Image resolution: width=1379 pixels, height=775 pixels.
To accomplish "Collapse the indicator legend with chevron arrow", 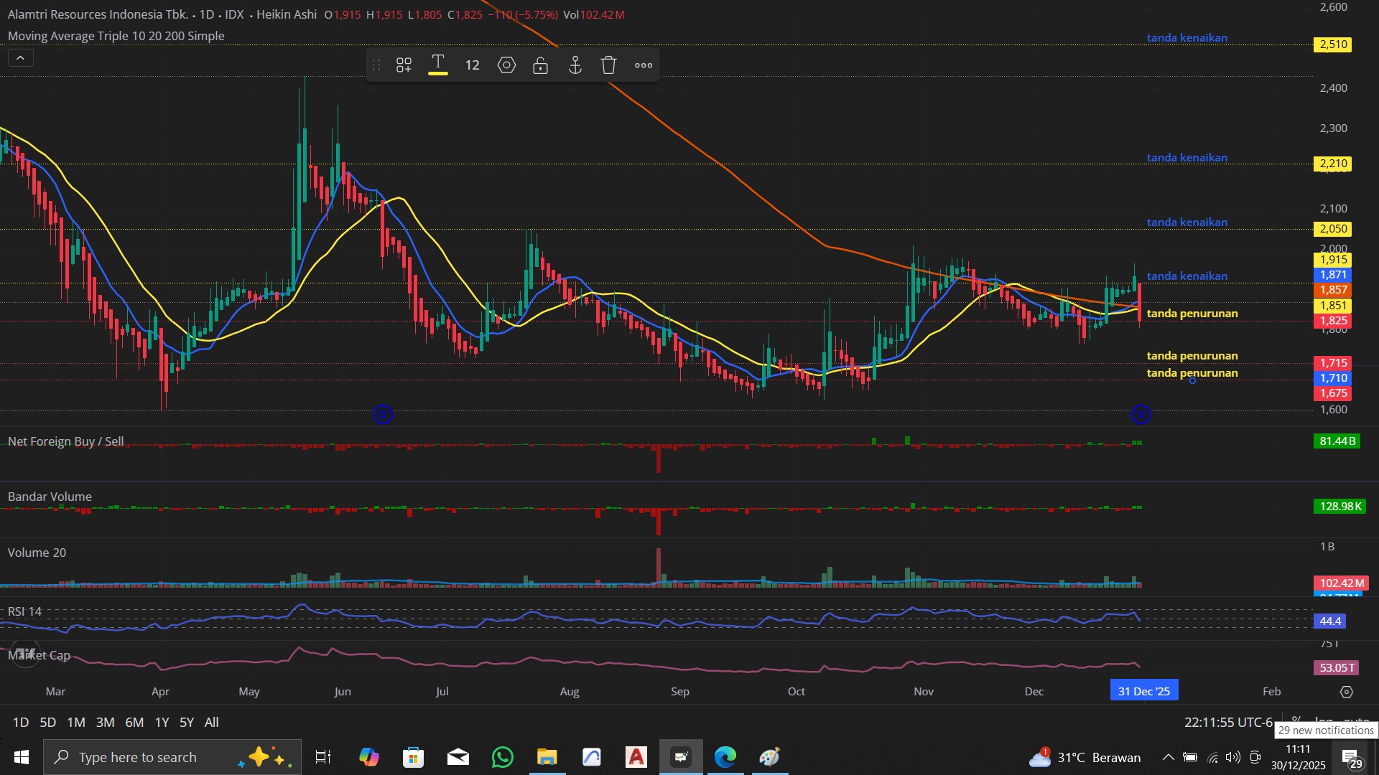I will (x=20, y=58).
